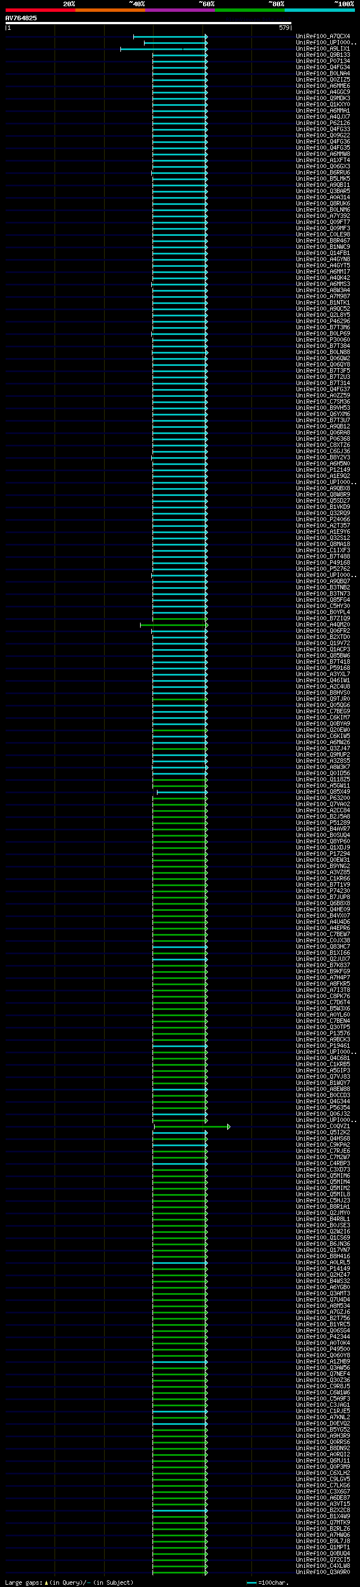
Task: Choose the UniRef100_A4GGC9 entry
Action: pyautogui.click(x=322, y=92)
